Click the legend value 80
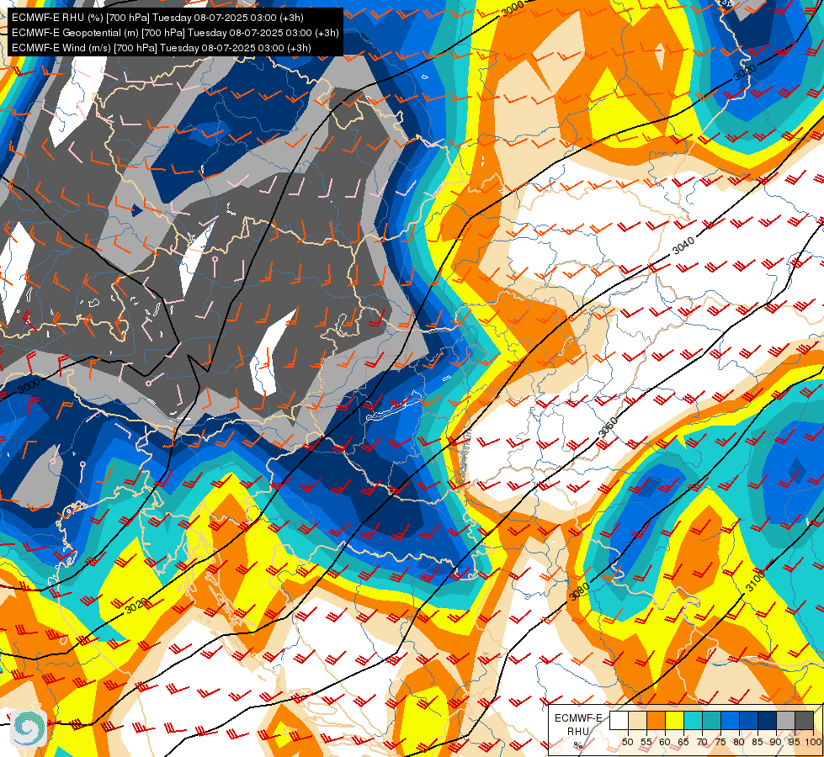Viewport: 824px width, 757px height. [x=739, y=742]
